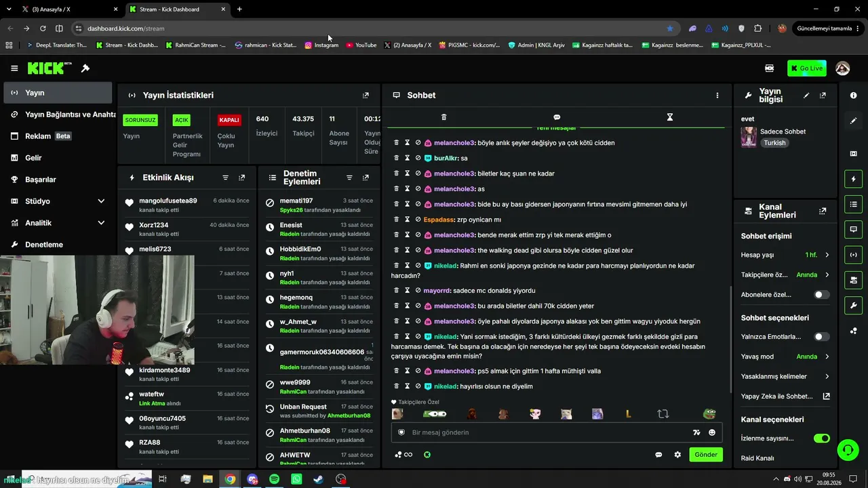Open Denetleme in the sidebar
The width and height of the screenshot is (868, 488).
tap(57, 245)
